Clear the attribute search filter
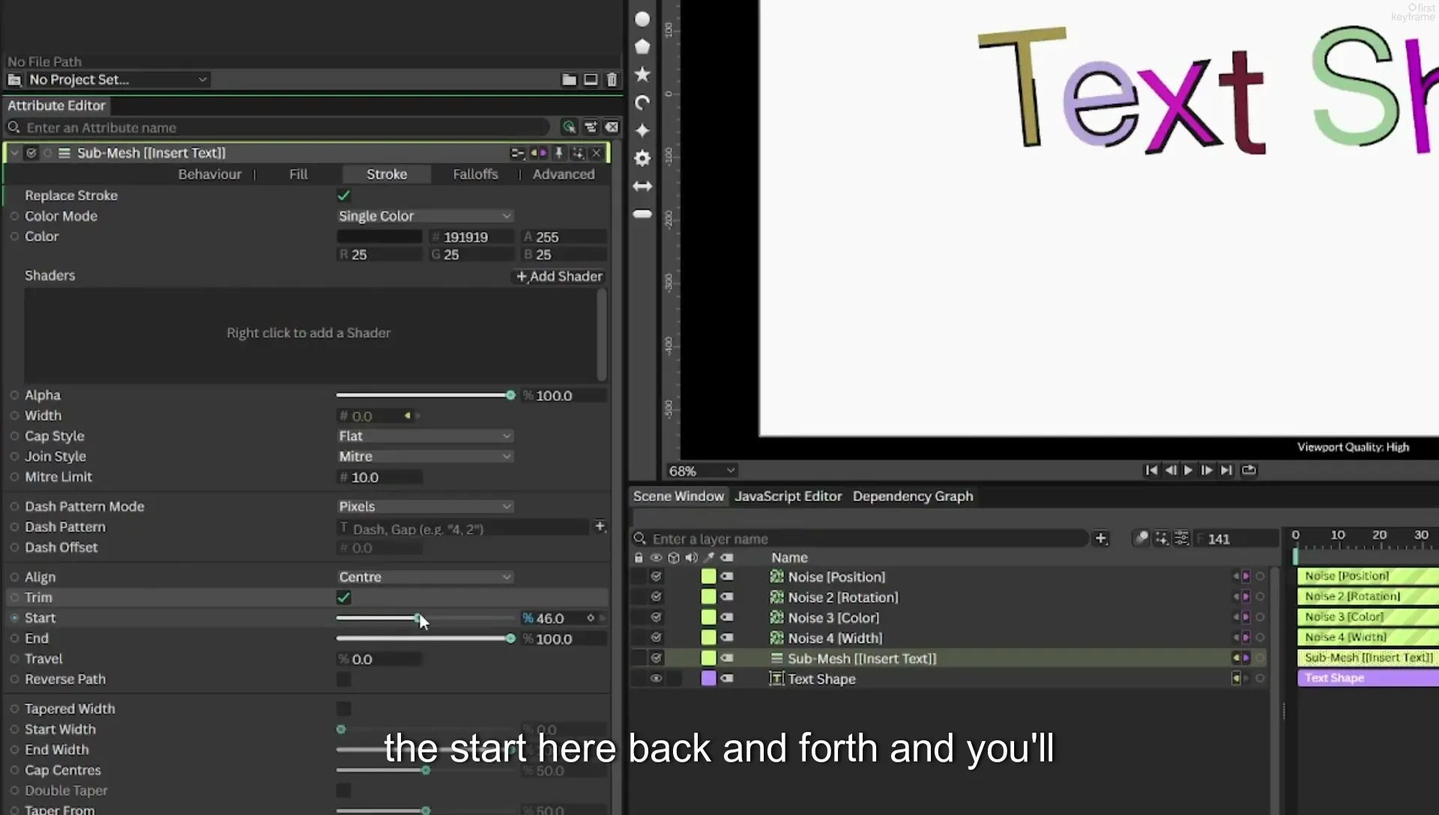 pos(612,127)
